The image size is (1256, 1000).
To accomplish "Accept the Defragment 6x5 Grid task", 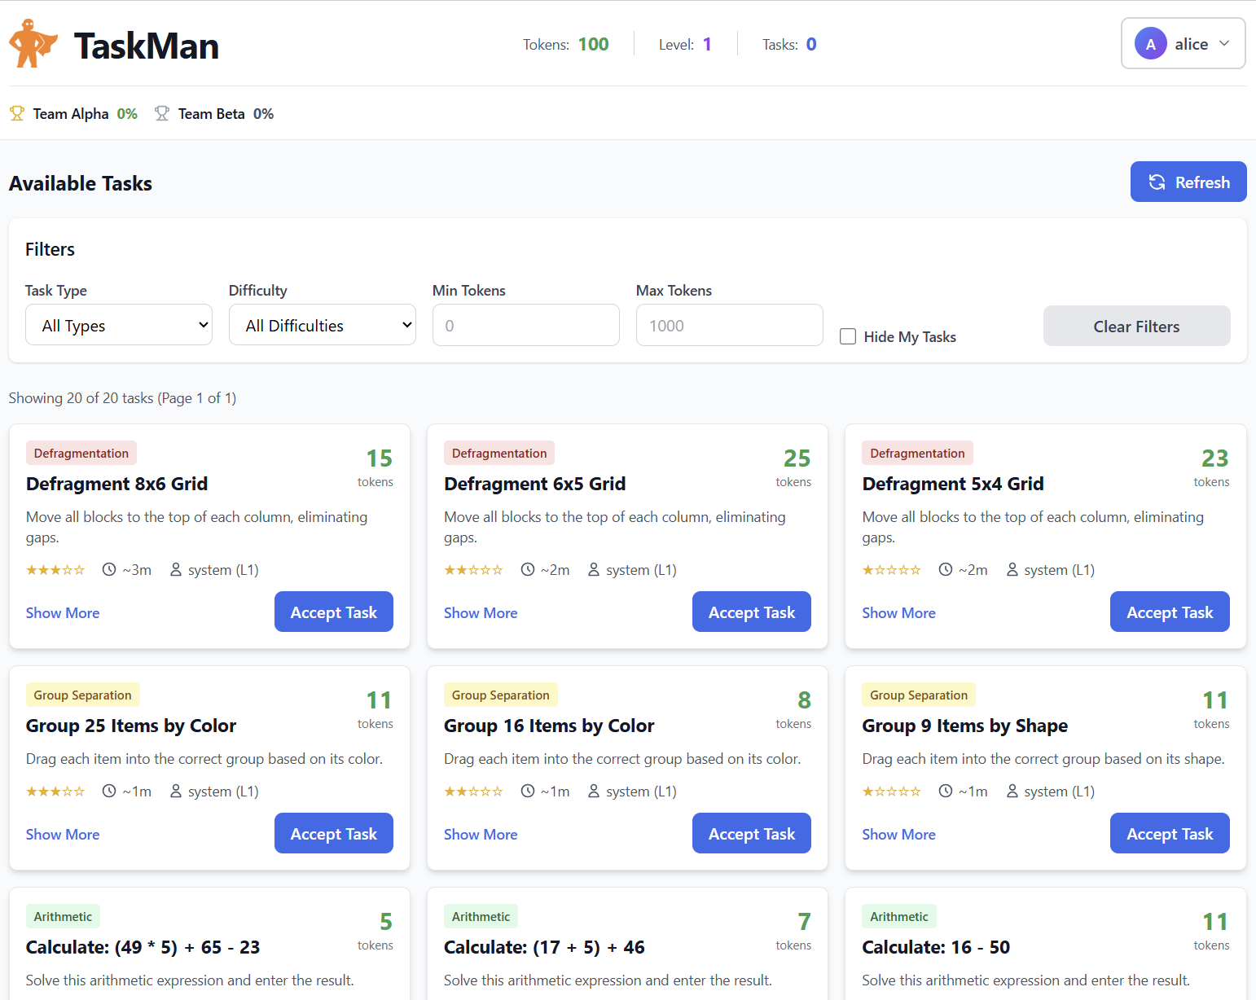I will point(751,612).
